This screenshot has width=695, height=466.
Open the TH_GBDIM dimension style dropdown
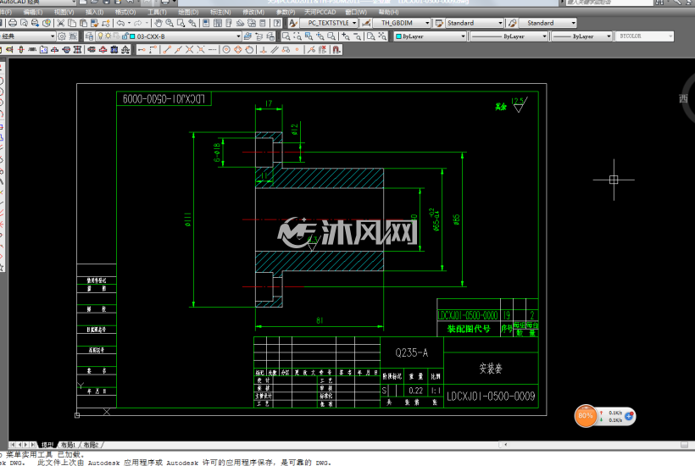point(427,23)
